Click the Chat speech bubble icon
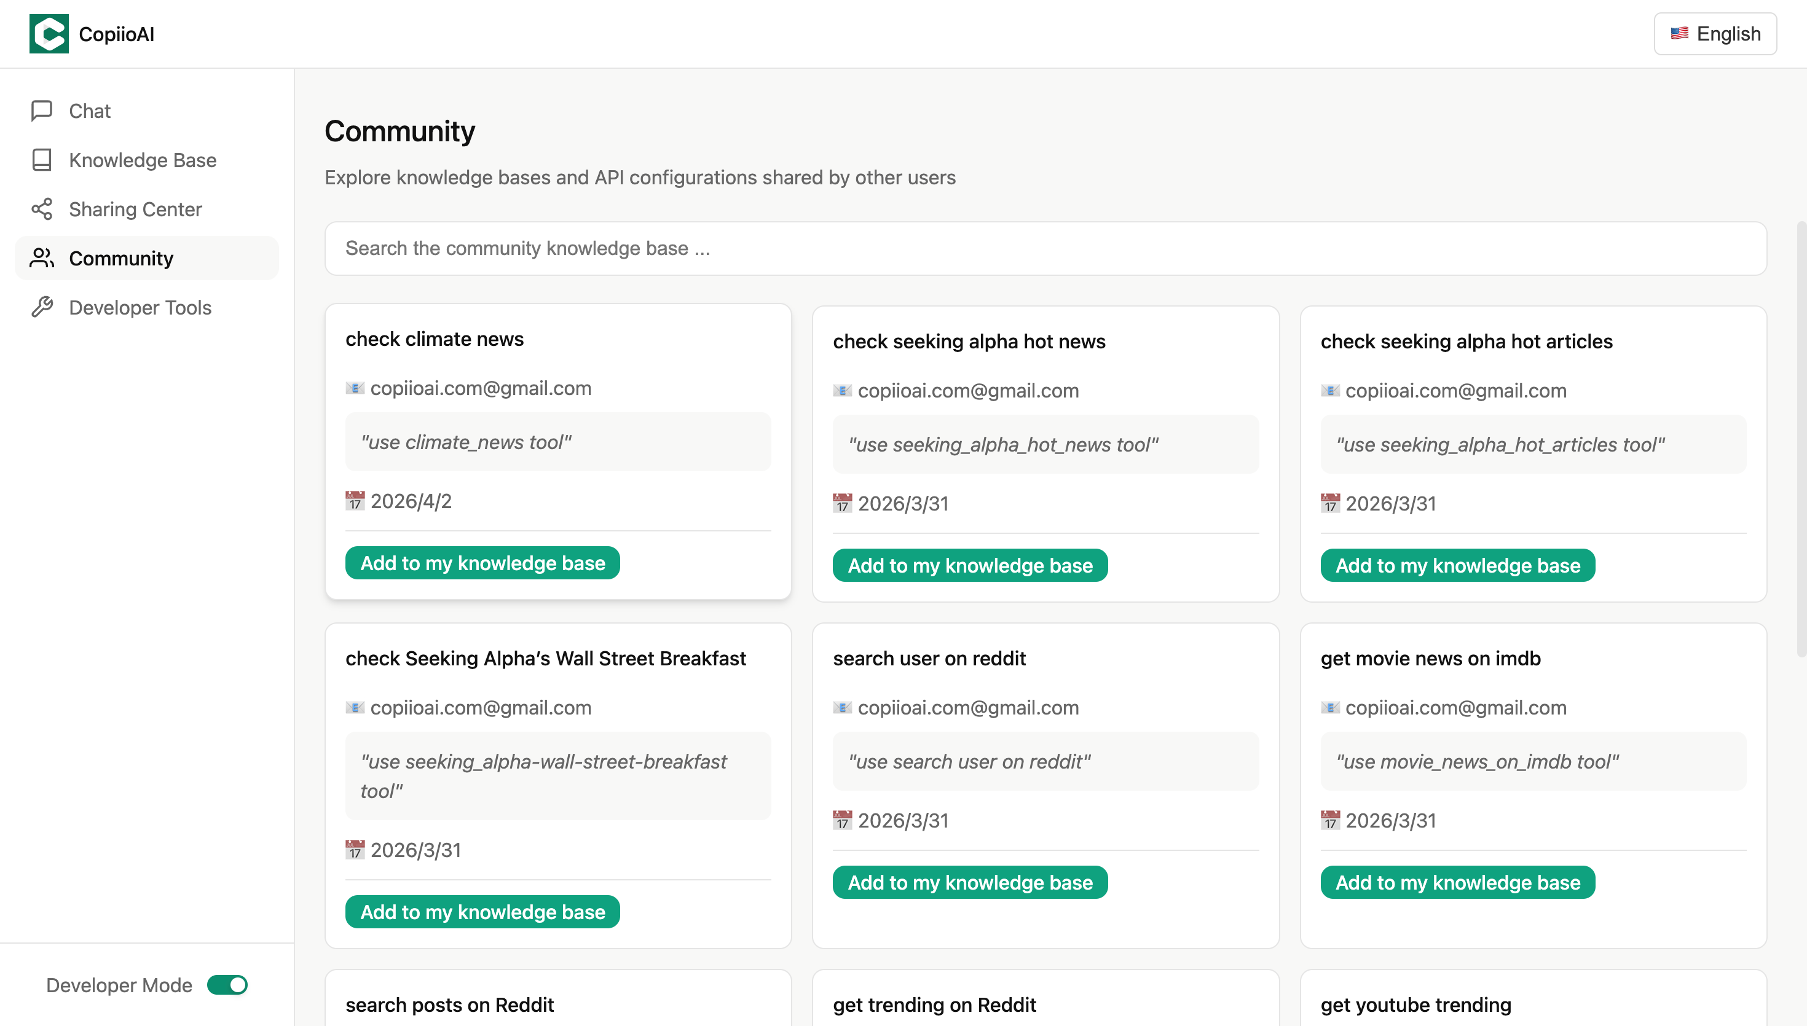The width and height of the screenshot is (1807, 1026). point(42,111)
